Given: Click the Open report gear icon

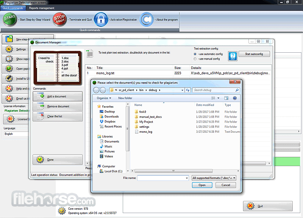Looking at the screenshot, I should 9,69.
